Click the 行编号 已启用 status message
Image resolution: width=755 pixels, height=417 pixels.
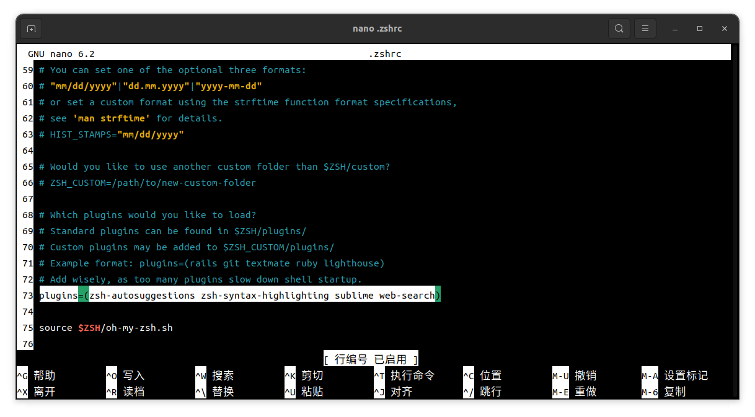click(371, 359)
